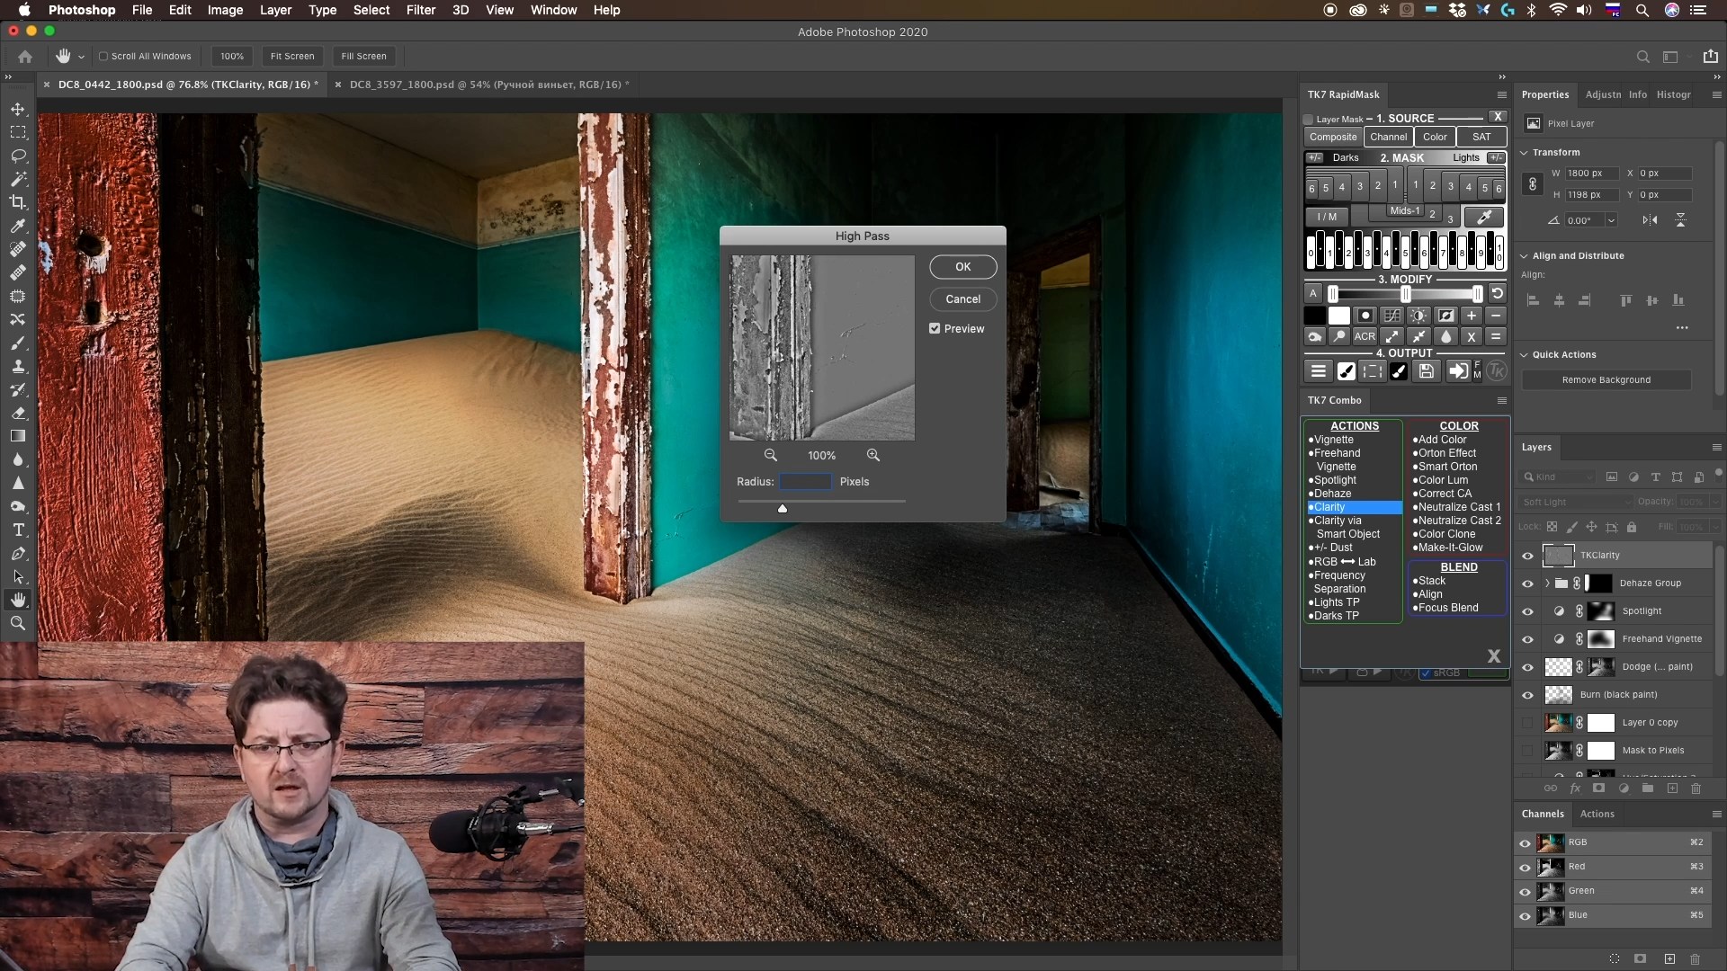Select the Horizontal Type tool
Viewport: 1727px width, 971px height.
[x=18, y=530]
